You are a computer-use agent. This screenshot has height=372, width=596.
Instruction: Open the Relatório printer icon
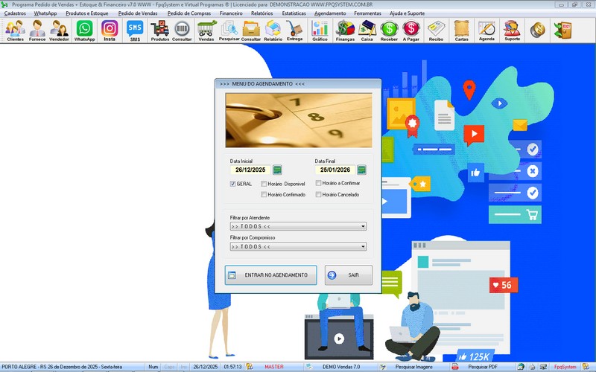click(x=273, y=31)
